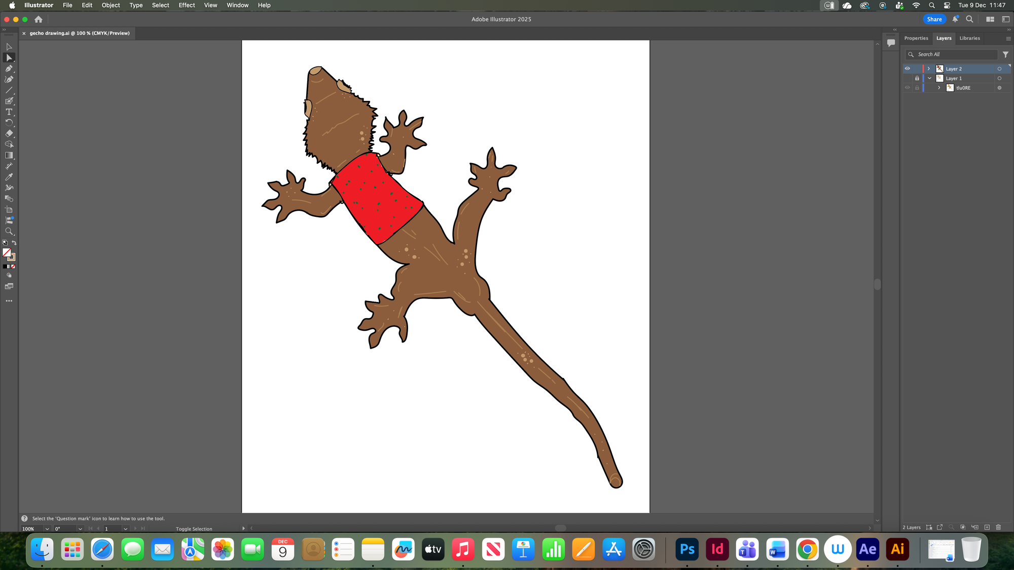Switch to the Properties tab
Screen dimensions: 1014x570
(916, 38)
